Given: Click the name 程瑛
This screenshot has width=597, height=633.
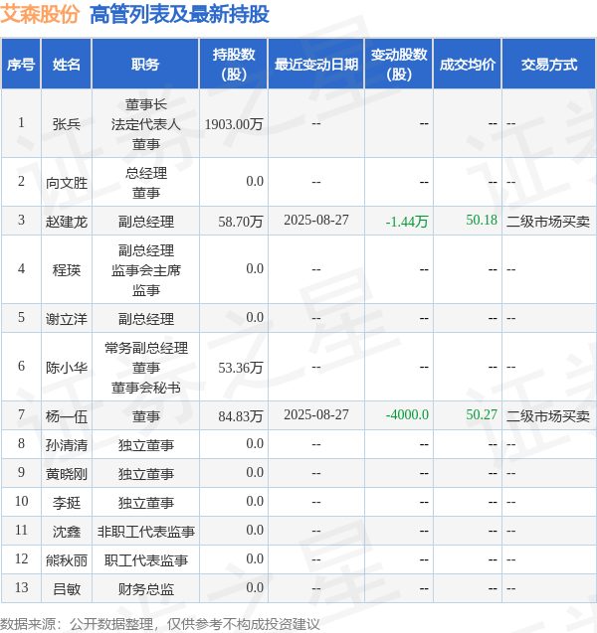Looking at the screenshot, I should click(67, 270).
